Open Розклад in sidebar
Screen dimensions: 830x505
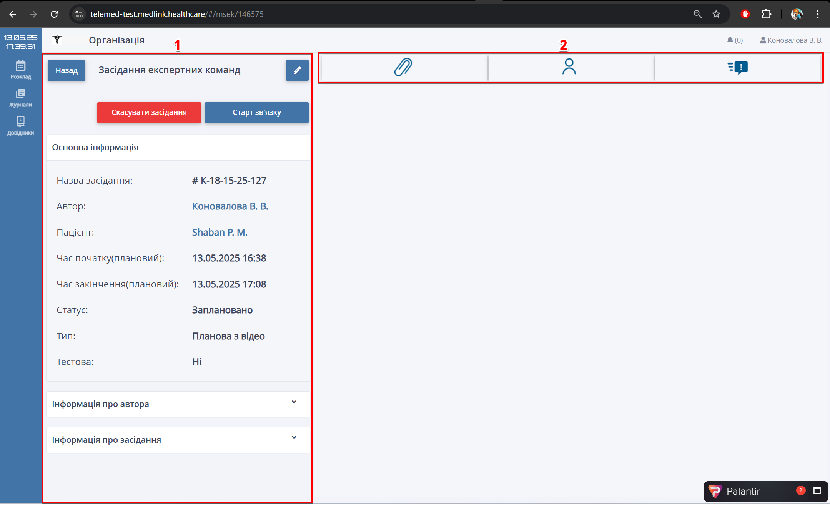point(21,70)
